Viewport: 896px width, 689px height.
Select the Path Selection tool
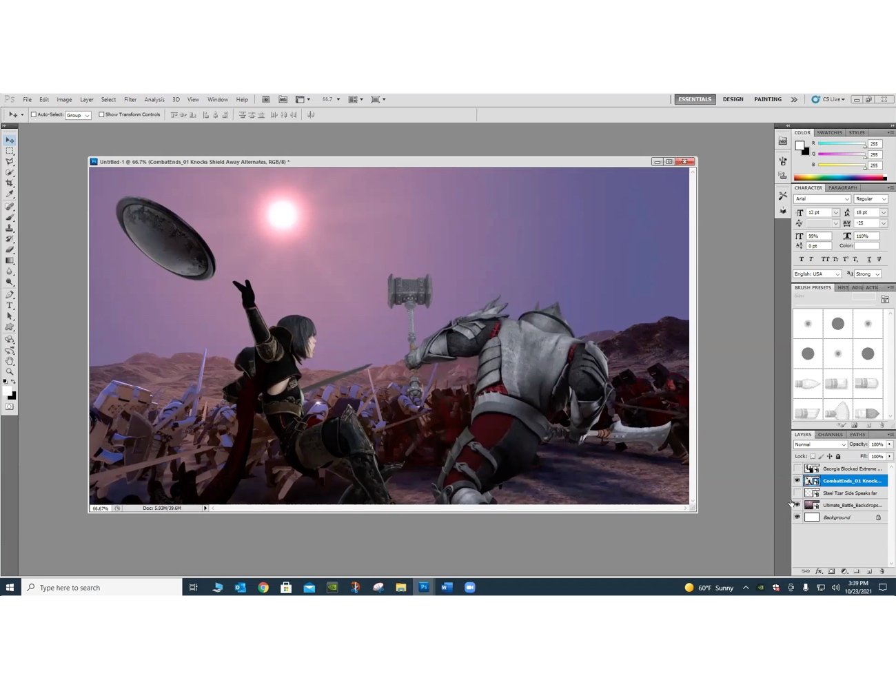pos(10,316)
